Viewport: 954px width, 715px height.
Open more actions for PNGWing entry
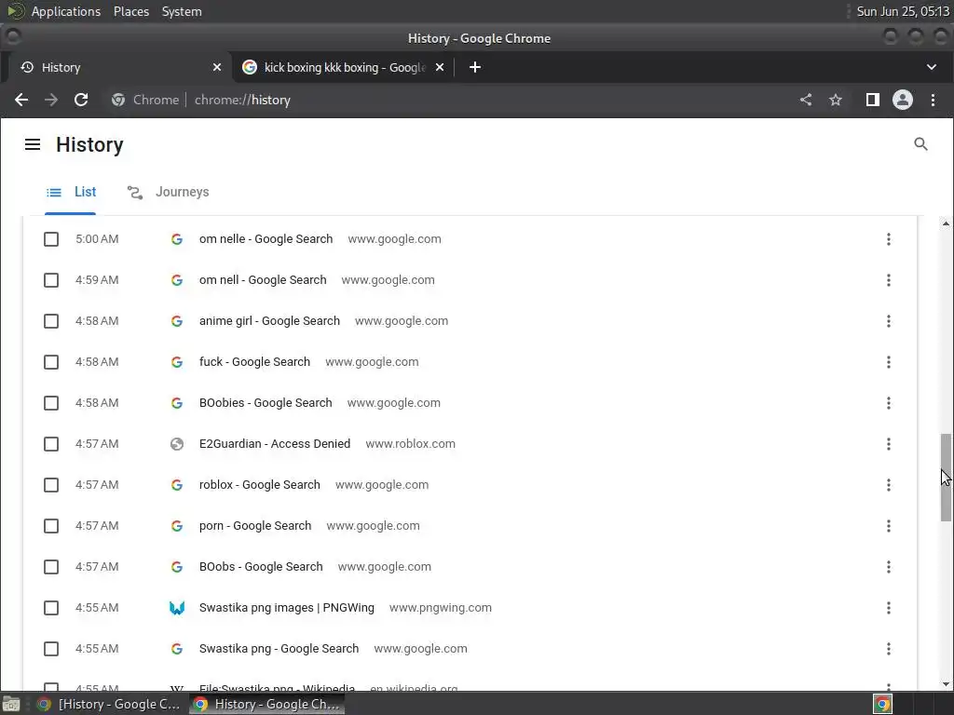tap(888, 607)
